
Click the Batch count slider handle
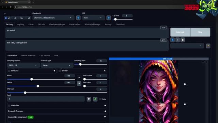[x=84, y=79]
